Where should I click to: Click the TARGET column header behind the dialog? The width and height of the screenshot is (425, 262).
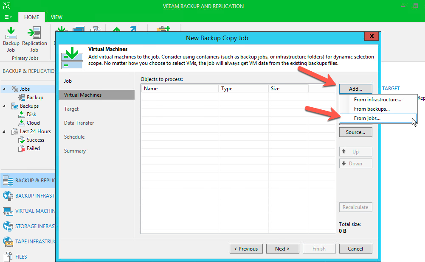tap(391, 89)
